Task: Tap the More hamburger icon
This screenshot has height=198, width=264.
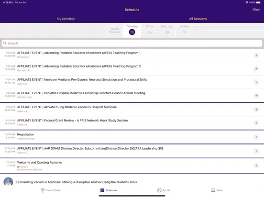Action: (x=213, y=190)
